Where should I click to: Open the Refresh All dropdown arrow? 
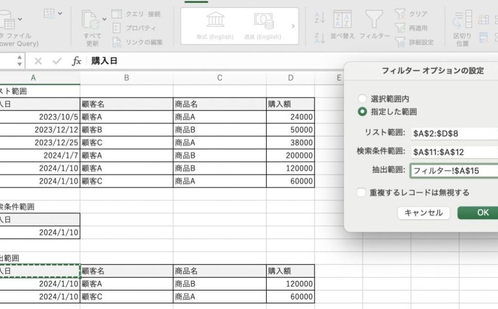tap(104, 19)
